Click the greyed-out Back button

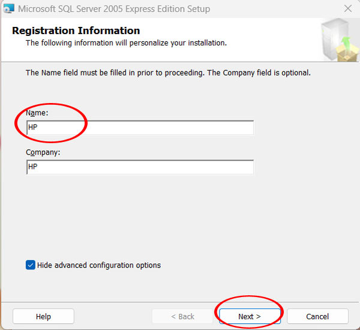tap(182, 316)
